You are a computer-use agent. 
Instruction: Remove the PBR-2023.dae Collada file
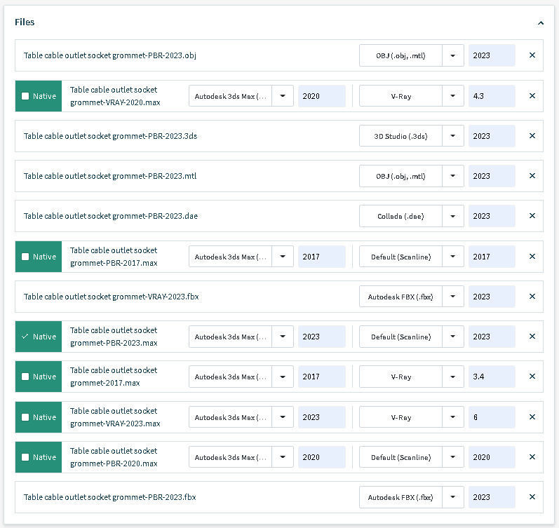532,216
